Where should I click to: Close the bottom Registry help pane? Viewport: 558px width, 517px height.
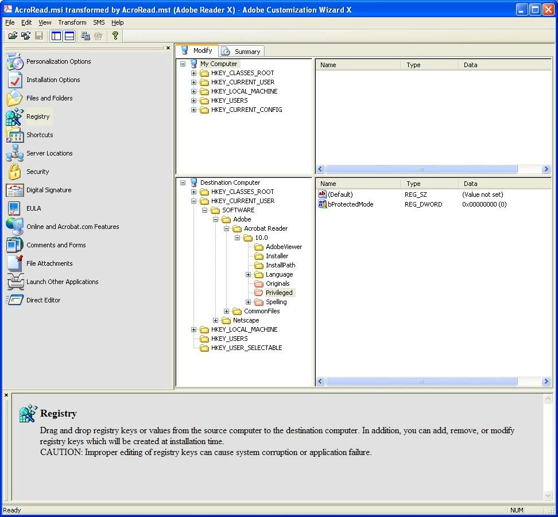6,395
